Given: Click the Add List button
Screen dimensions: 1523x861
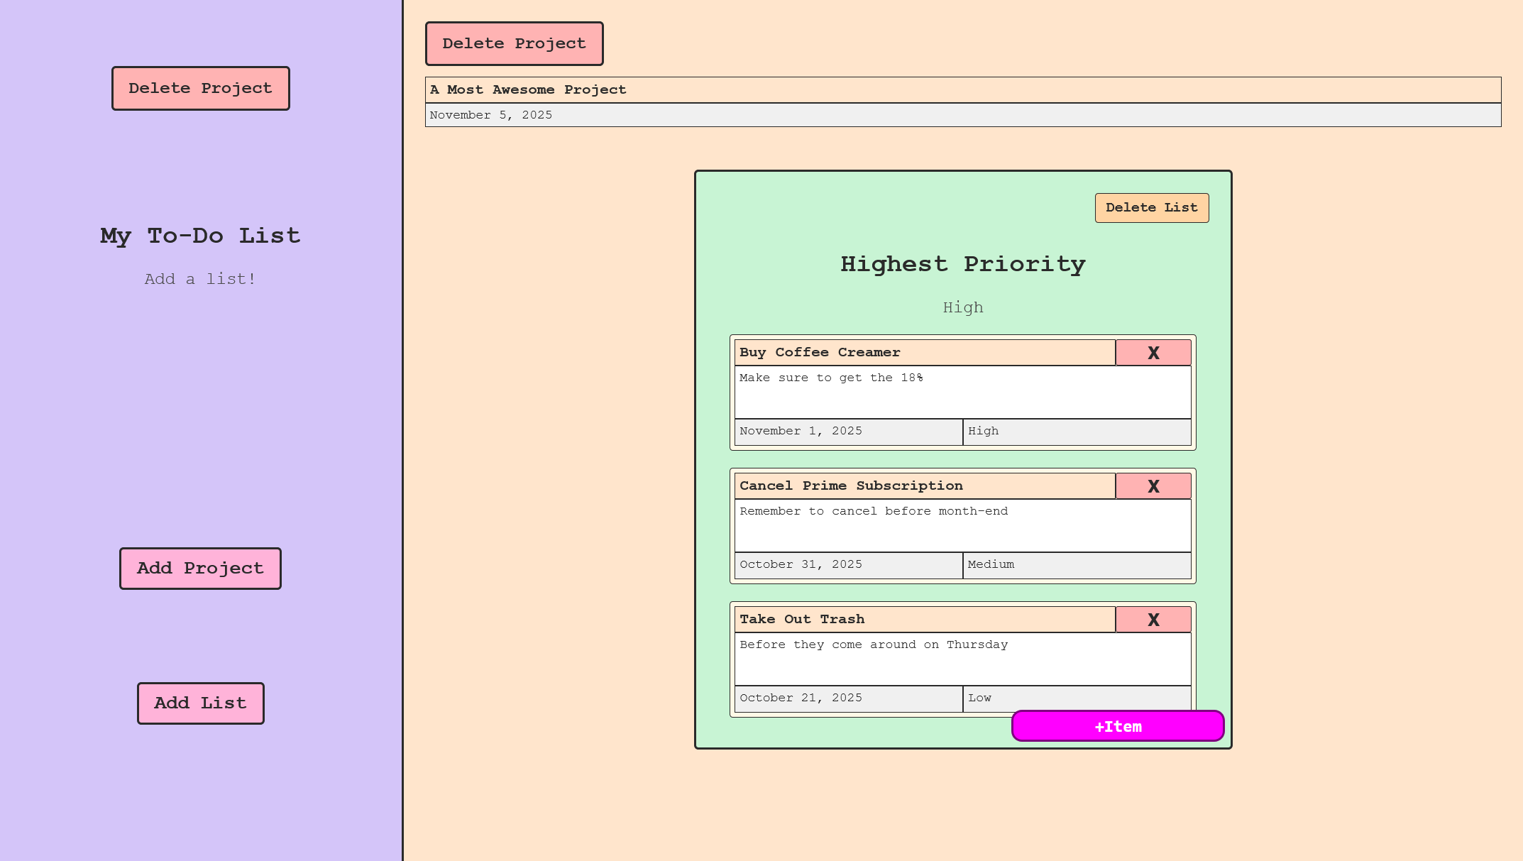Looking at the screenshot, I should [x=200, y=703].
